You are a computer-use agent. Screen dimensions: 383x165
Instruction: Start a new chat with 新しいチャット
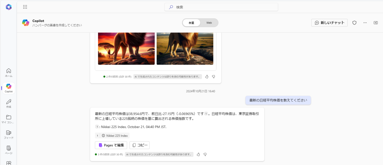[x=329, y=23]
